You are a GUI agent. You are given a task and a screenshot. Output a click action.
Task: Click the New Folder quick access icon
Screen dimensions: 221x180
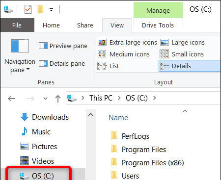(x=40, y=9)
